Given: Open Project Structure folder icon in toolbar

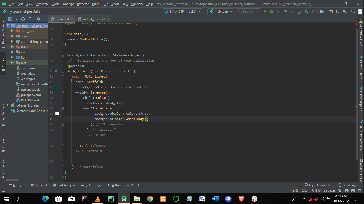Looking at the screenshot, I should pyautogui.click(x=322, y=11).
